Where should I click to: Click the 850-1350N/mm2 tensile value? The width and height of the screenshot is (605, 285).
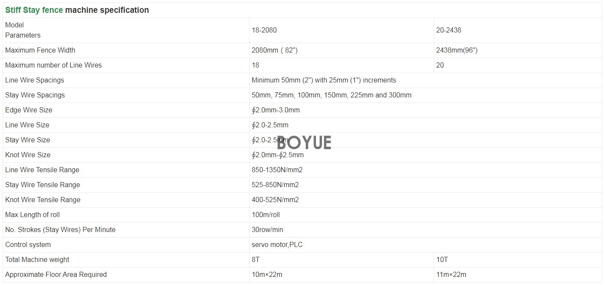tap(277, 170)
